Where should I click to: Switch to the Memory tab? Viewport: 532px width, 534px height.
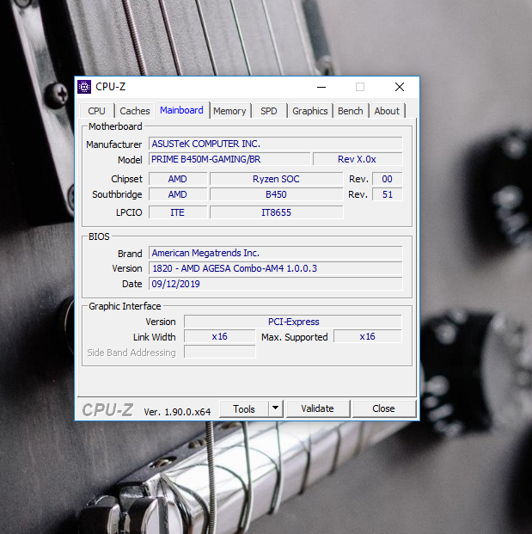pos(229,111)
